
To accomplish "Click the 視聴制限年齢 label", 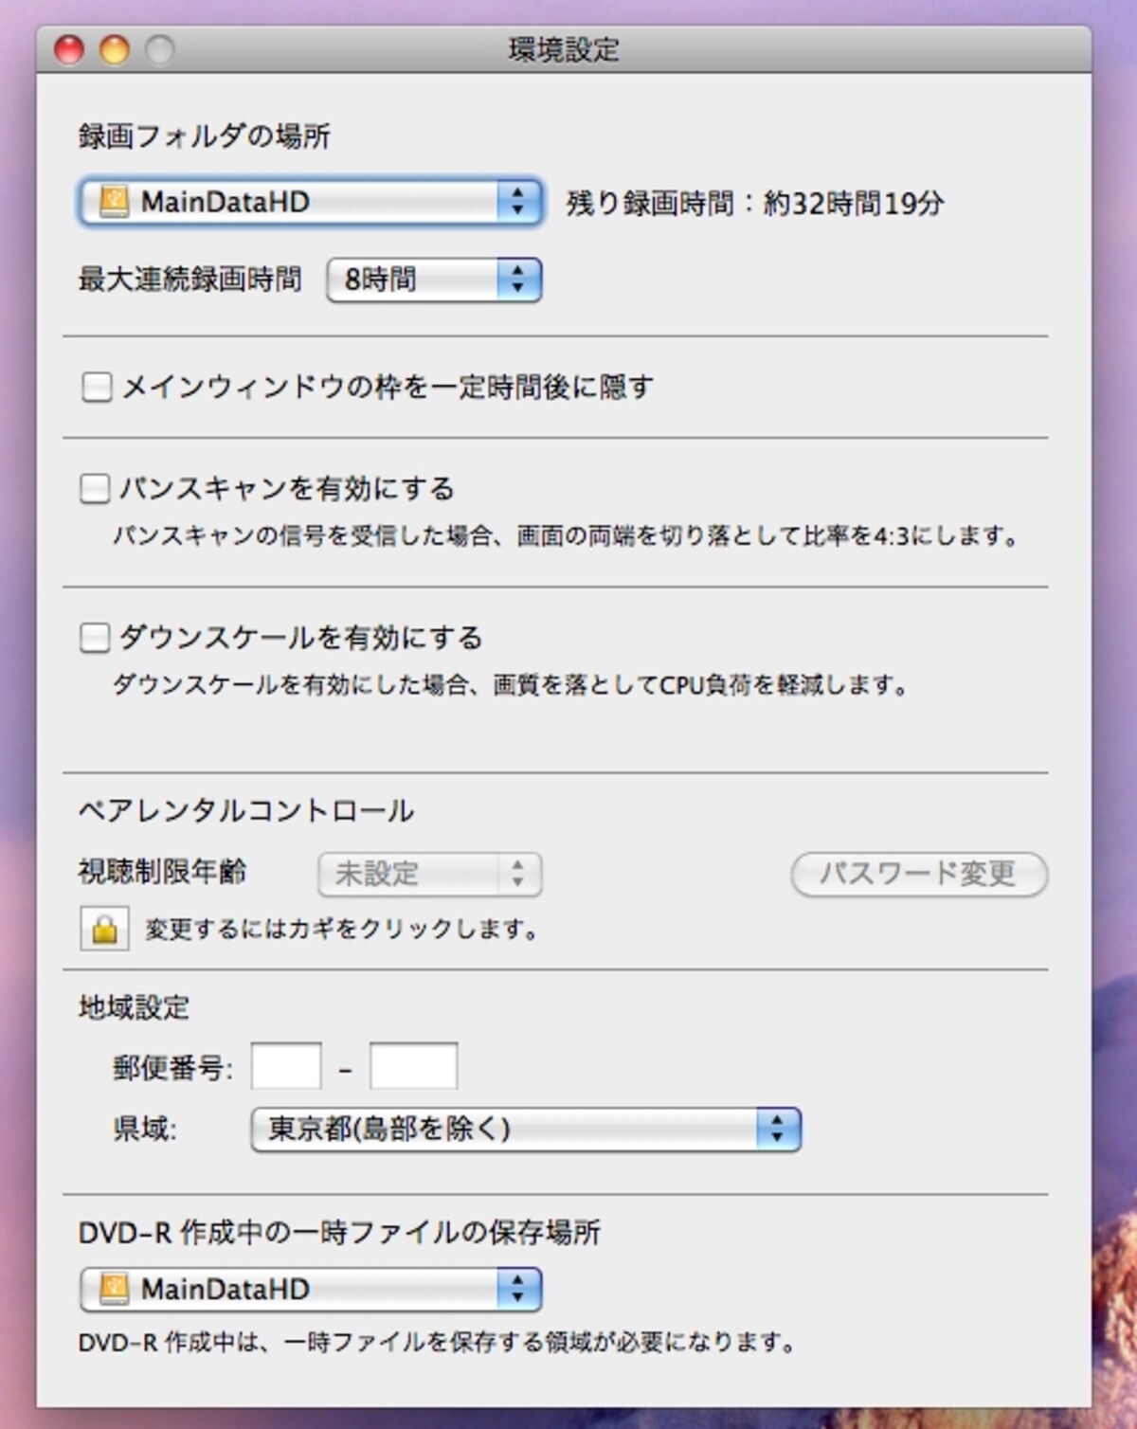I will click(x=162, y=872).
